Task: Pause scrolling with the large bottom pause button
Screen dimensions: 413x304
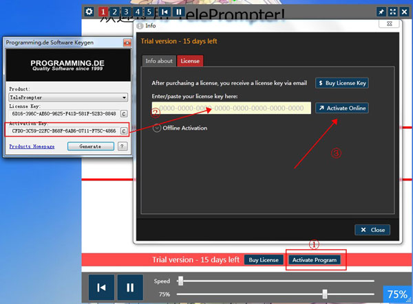Action: tap(129, 287)
